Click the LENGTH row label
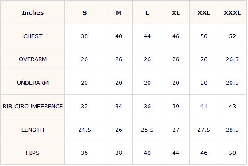Screen dimensions: 248x166 (x=33, y=130)
